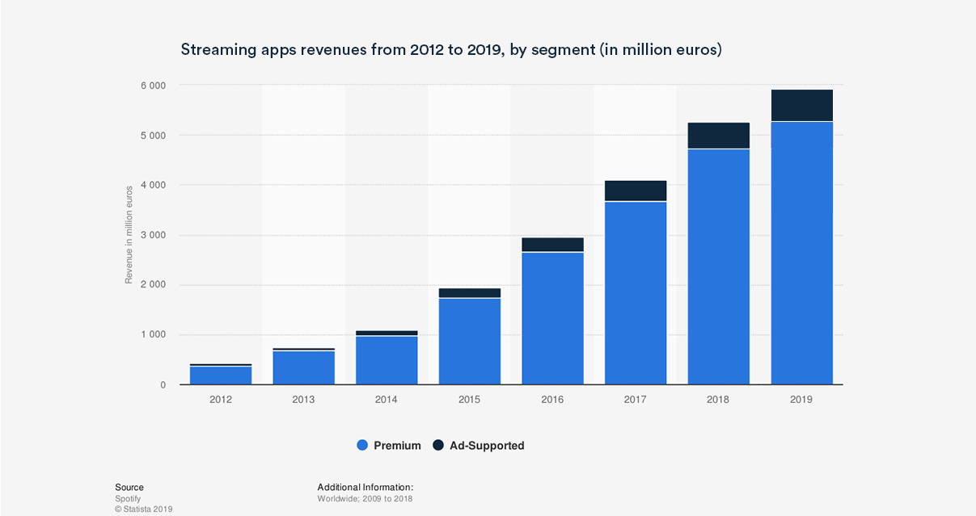Click the 6 000 y-axis value
This screenshot has height=516, width=976.
click(152, 86)
